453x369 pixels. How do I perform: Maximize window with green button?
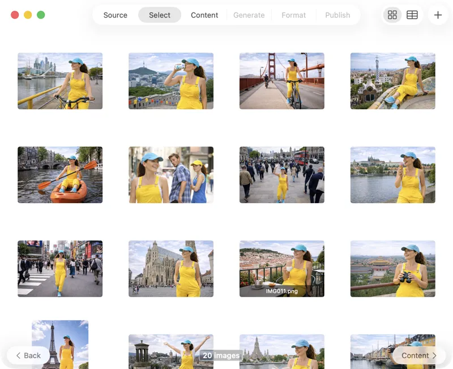tap(41, 15)
